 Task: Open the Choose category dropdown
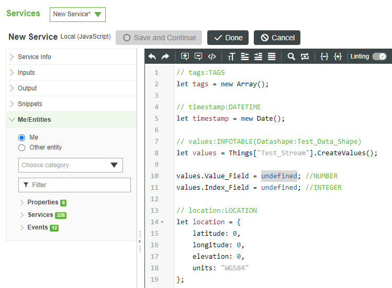pyautogui.click(x=70, y=165)
